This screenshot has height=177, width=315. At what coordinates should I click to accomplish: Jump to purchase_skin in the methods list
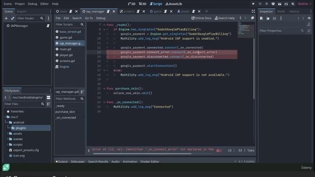click(x=65, y=112)
